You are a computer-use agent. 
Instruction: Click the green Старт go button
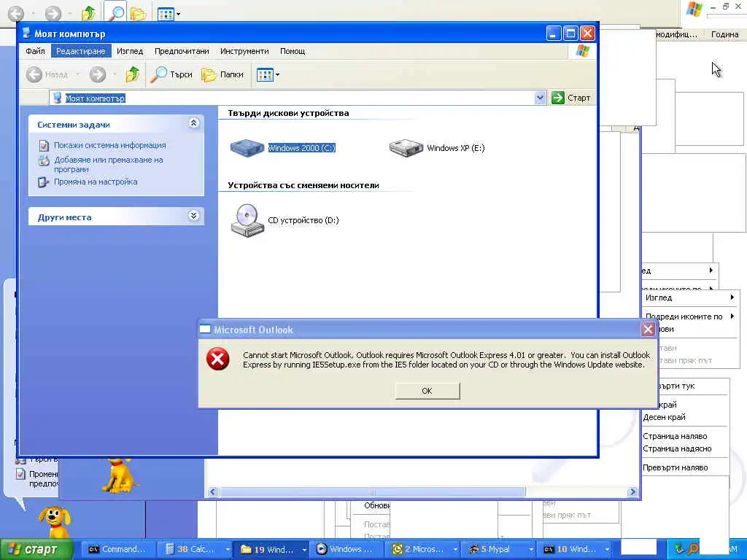click(570, 98)
